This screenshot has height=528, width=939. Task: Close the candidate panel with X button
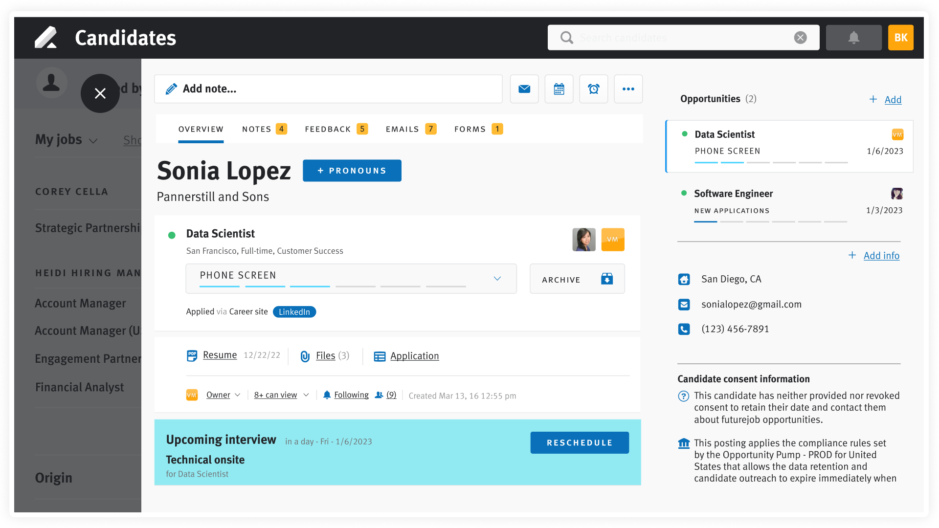point(100,93)
